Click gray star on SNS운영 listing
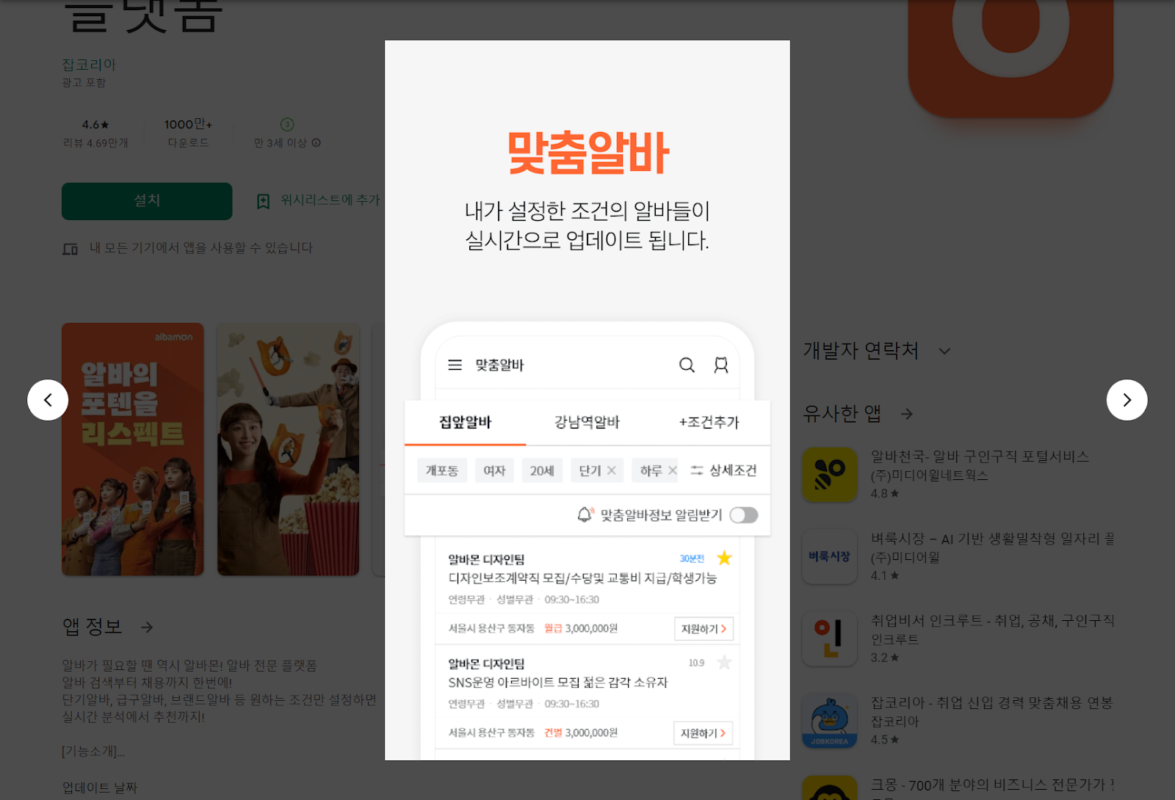 coord(724,662)
